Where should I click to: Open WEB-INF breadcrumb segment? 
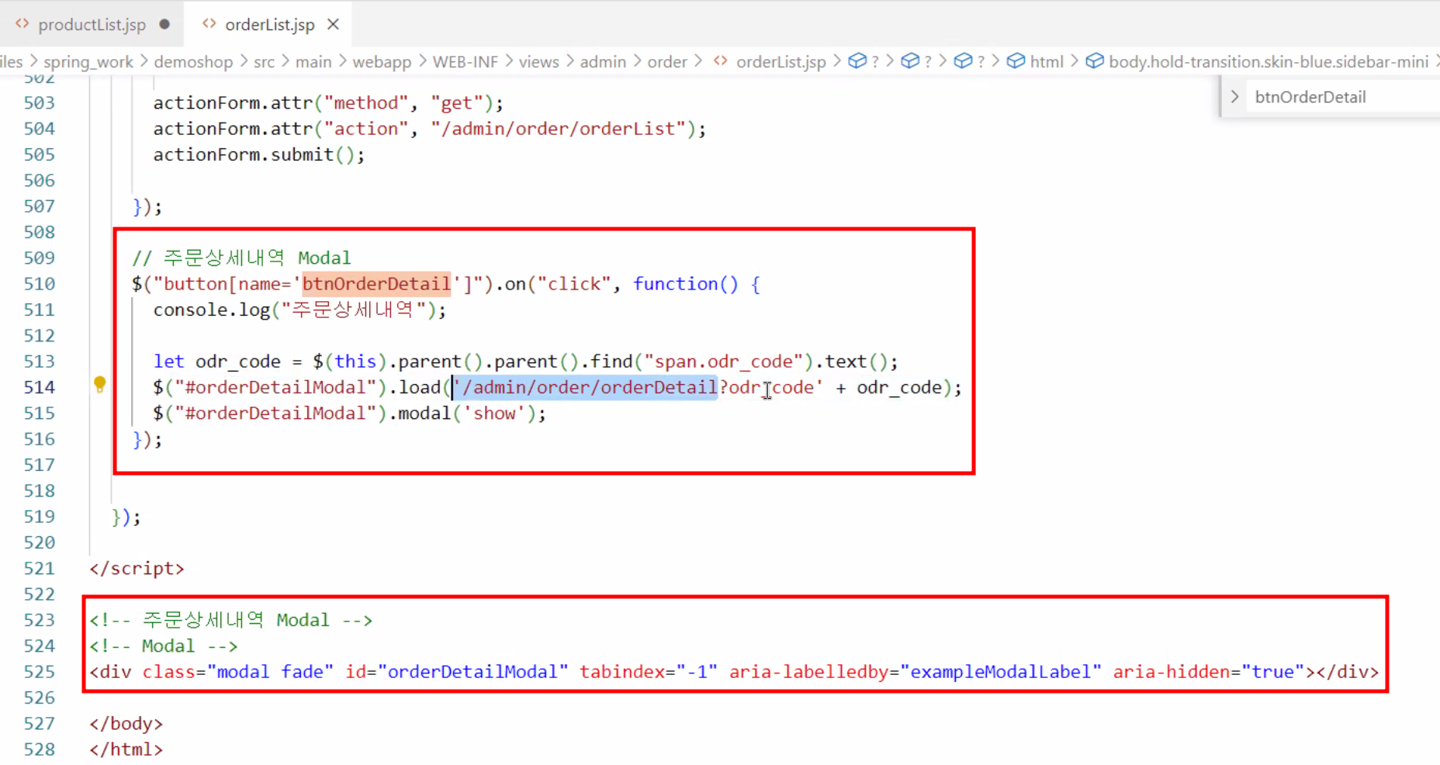click(x=466, y=61)
